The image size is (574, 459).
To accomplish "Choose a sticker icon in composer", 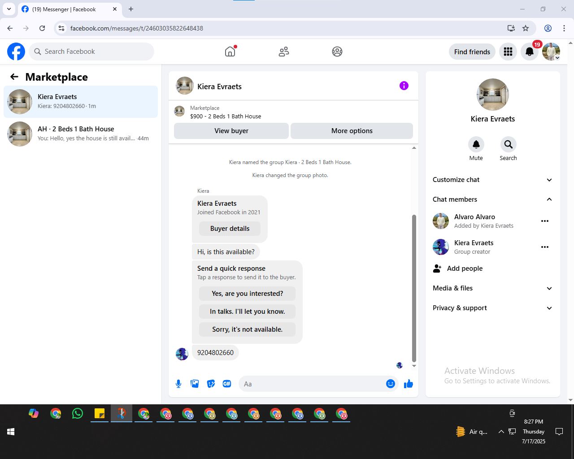I will (x=211, y=384).
